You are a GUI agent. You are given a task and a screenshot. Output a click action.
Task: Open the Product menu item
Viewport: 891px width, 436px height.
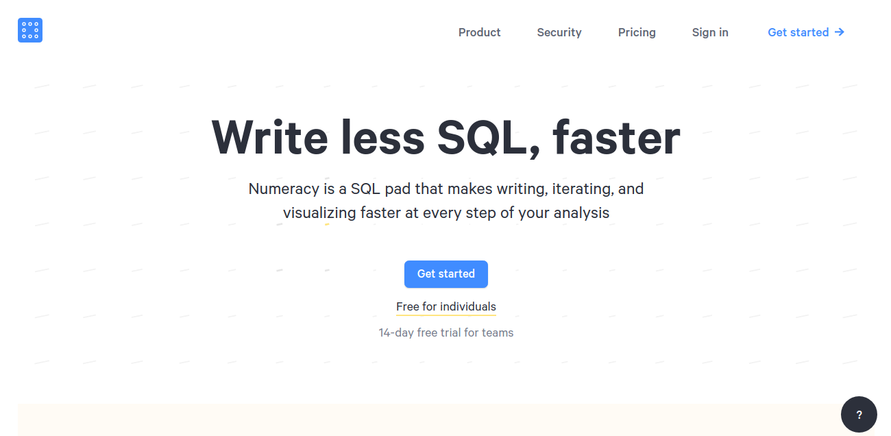(479, 32)
